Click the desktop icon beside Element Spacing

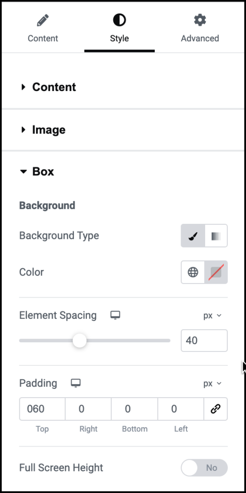tap(115, 315)
